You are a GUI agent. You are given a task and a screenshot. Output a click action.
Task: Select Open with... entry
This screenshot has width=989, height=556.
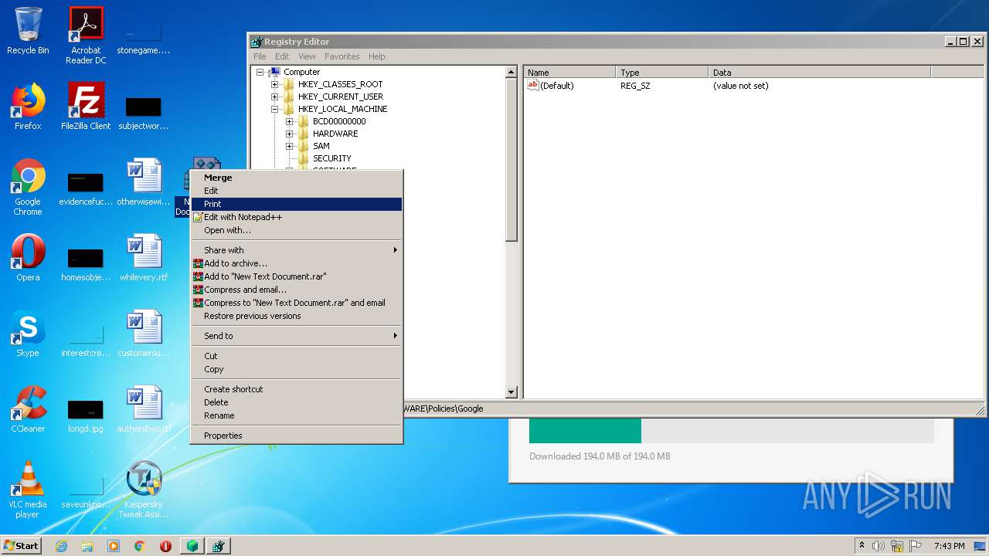[x=297, y=230]
